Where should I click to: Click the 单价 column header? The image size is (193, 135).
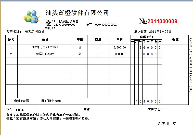click(x=120, y=39)
